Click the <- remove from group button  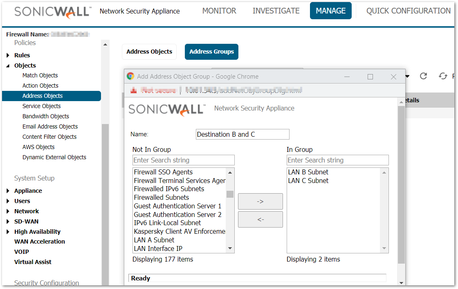coord(260,219)
